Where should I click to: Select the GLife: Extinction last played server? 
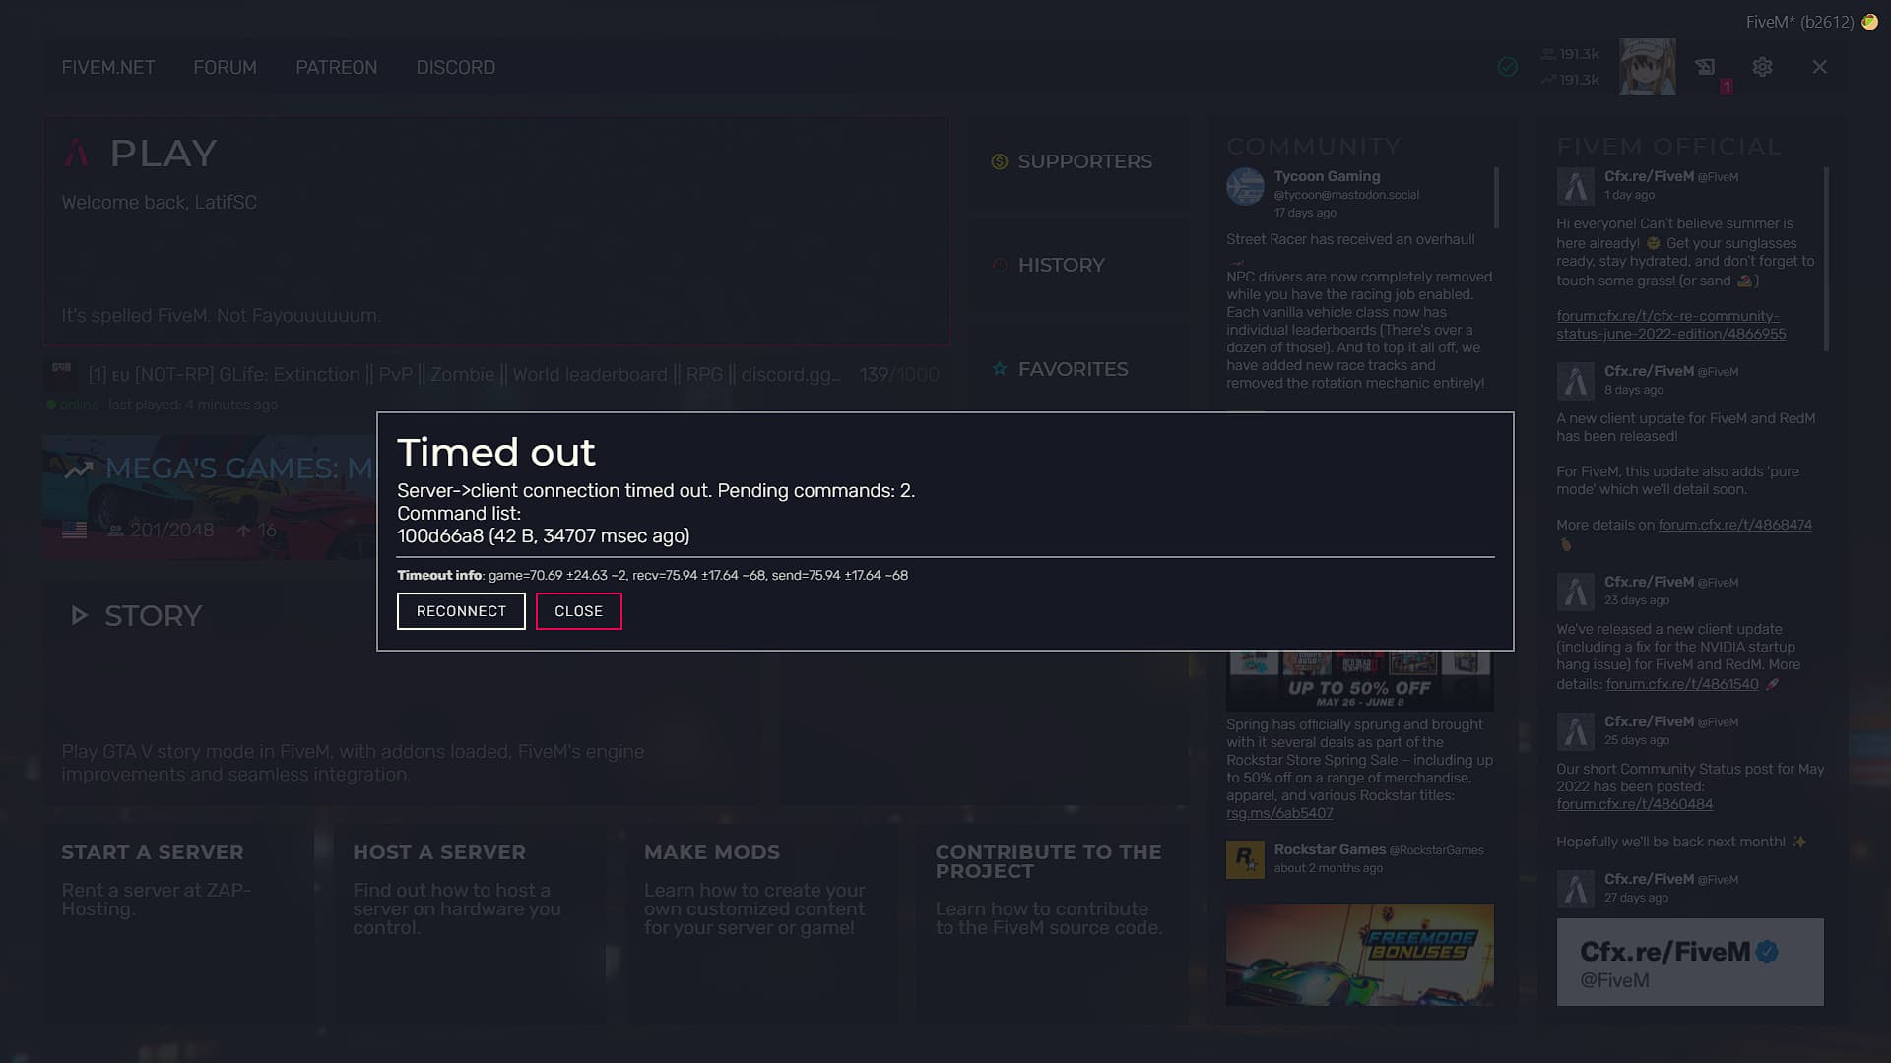[463, 375]
